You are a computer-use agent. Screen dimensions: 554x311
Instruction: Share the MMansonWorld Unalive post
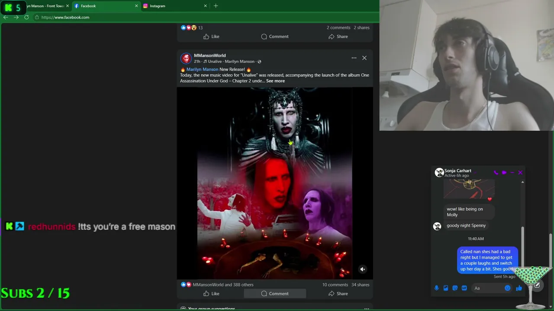pos(338,294)
